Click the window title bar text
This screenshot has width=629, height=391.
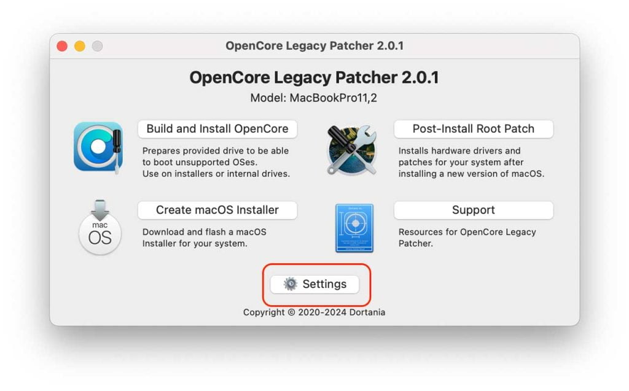click(x=314, y=45)
